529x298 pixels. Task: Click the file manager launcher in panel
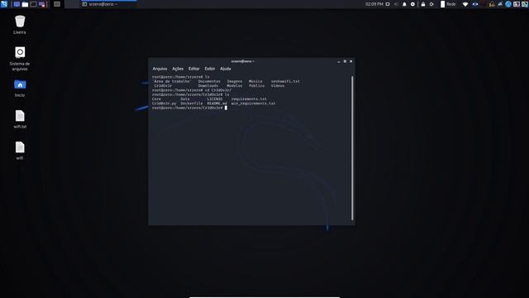tap(25, 4)
